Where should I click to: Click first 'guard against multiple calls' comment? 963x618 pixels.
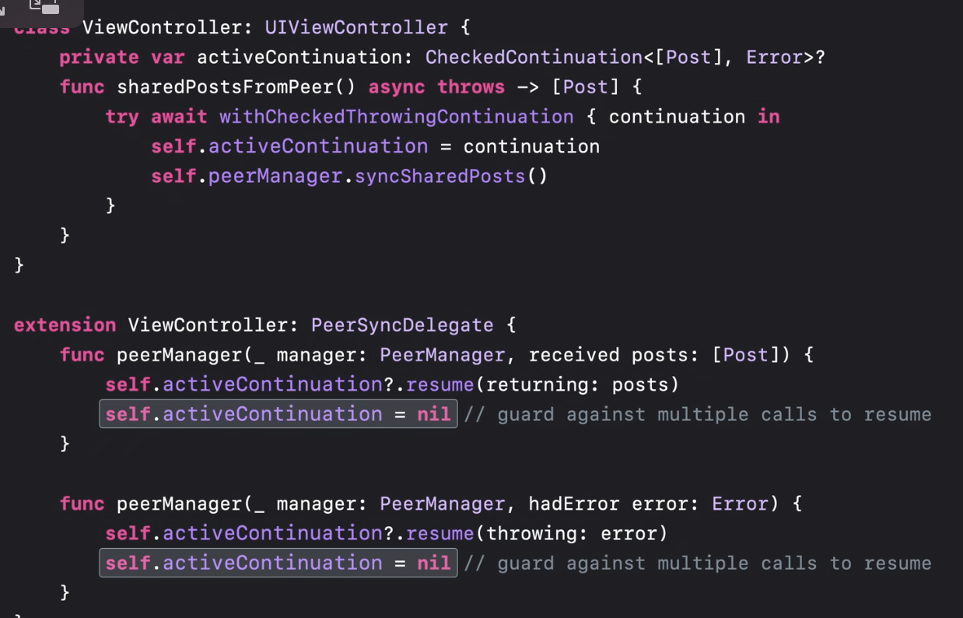[698, 414]
